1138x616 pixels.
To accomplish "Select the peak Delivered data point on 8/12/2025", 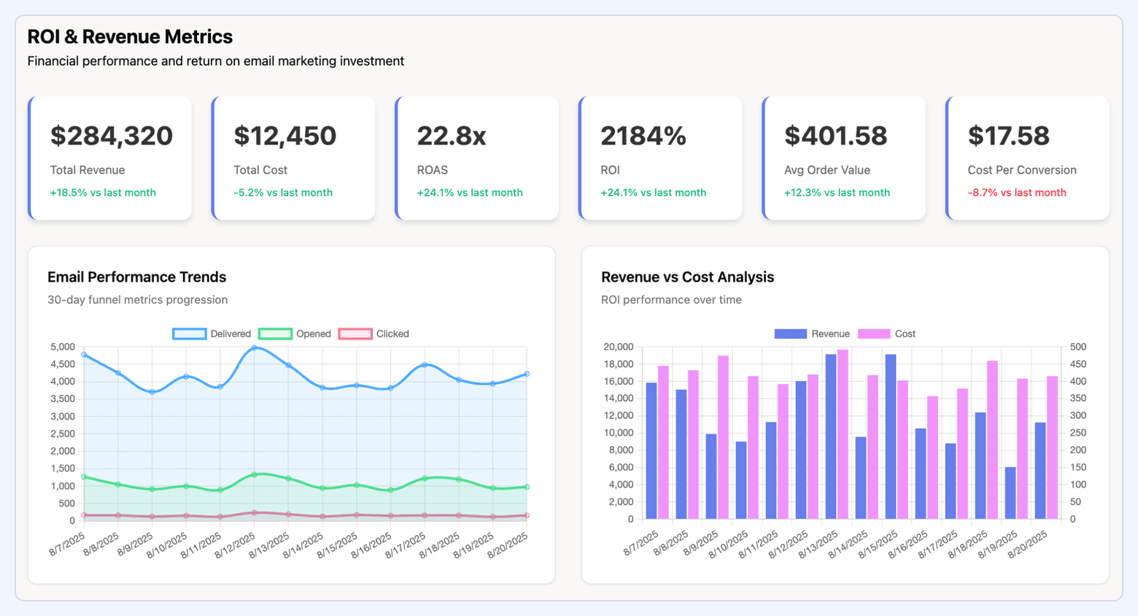I will click(x=252, y=349).
